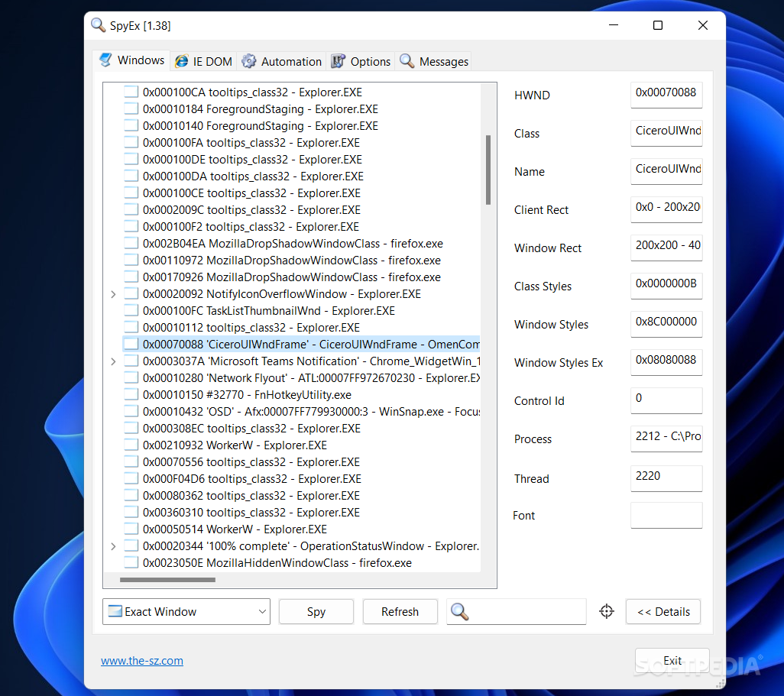784x696 pixels.
Task: Click window icon for 'OSD' WinSnap.exe row
Action: pos(131,412)
